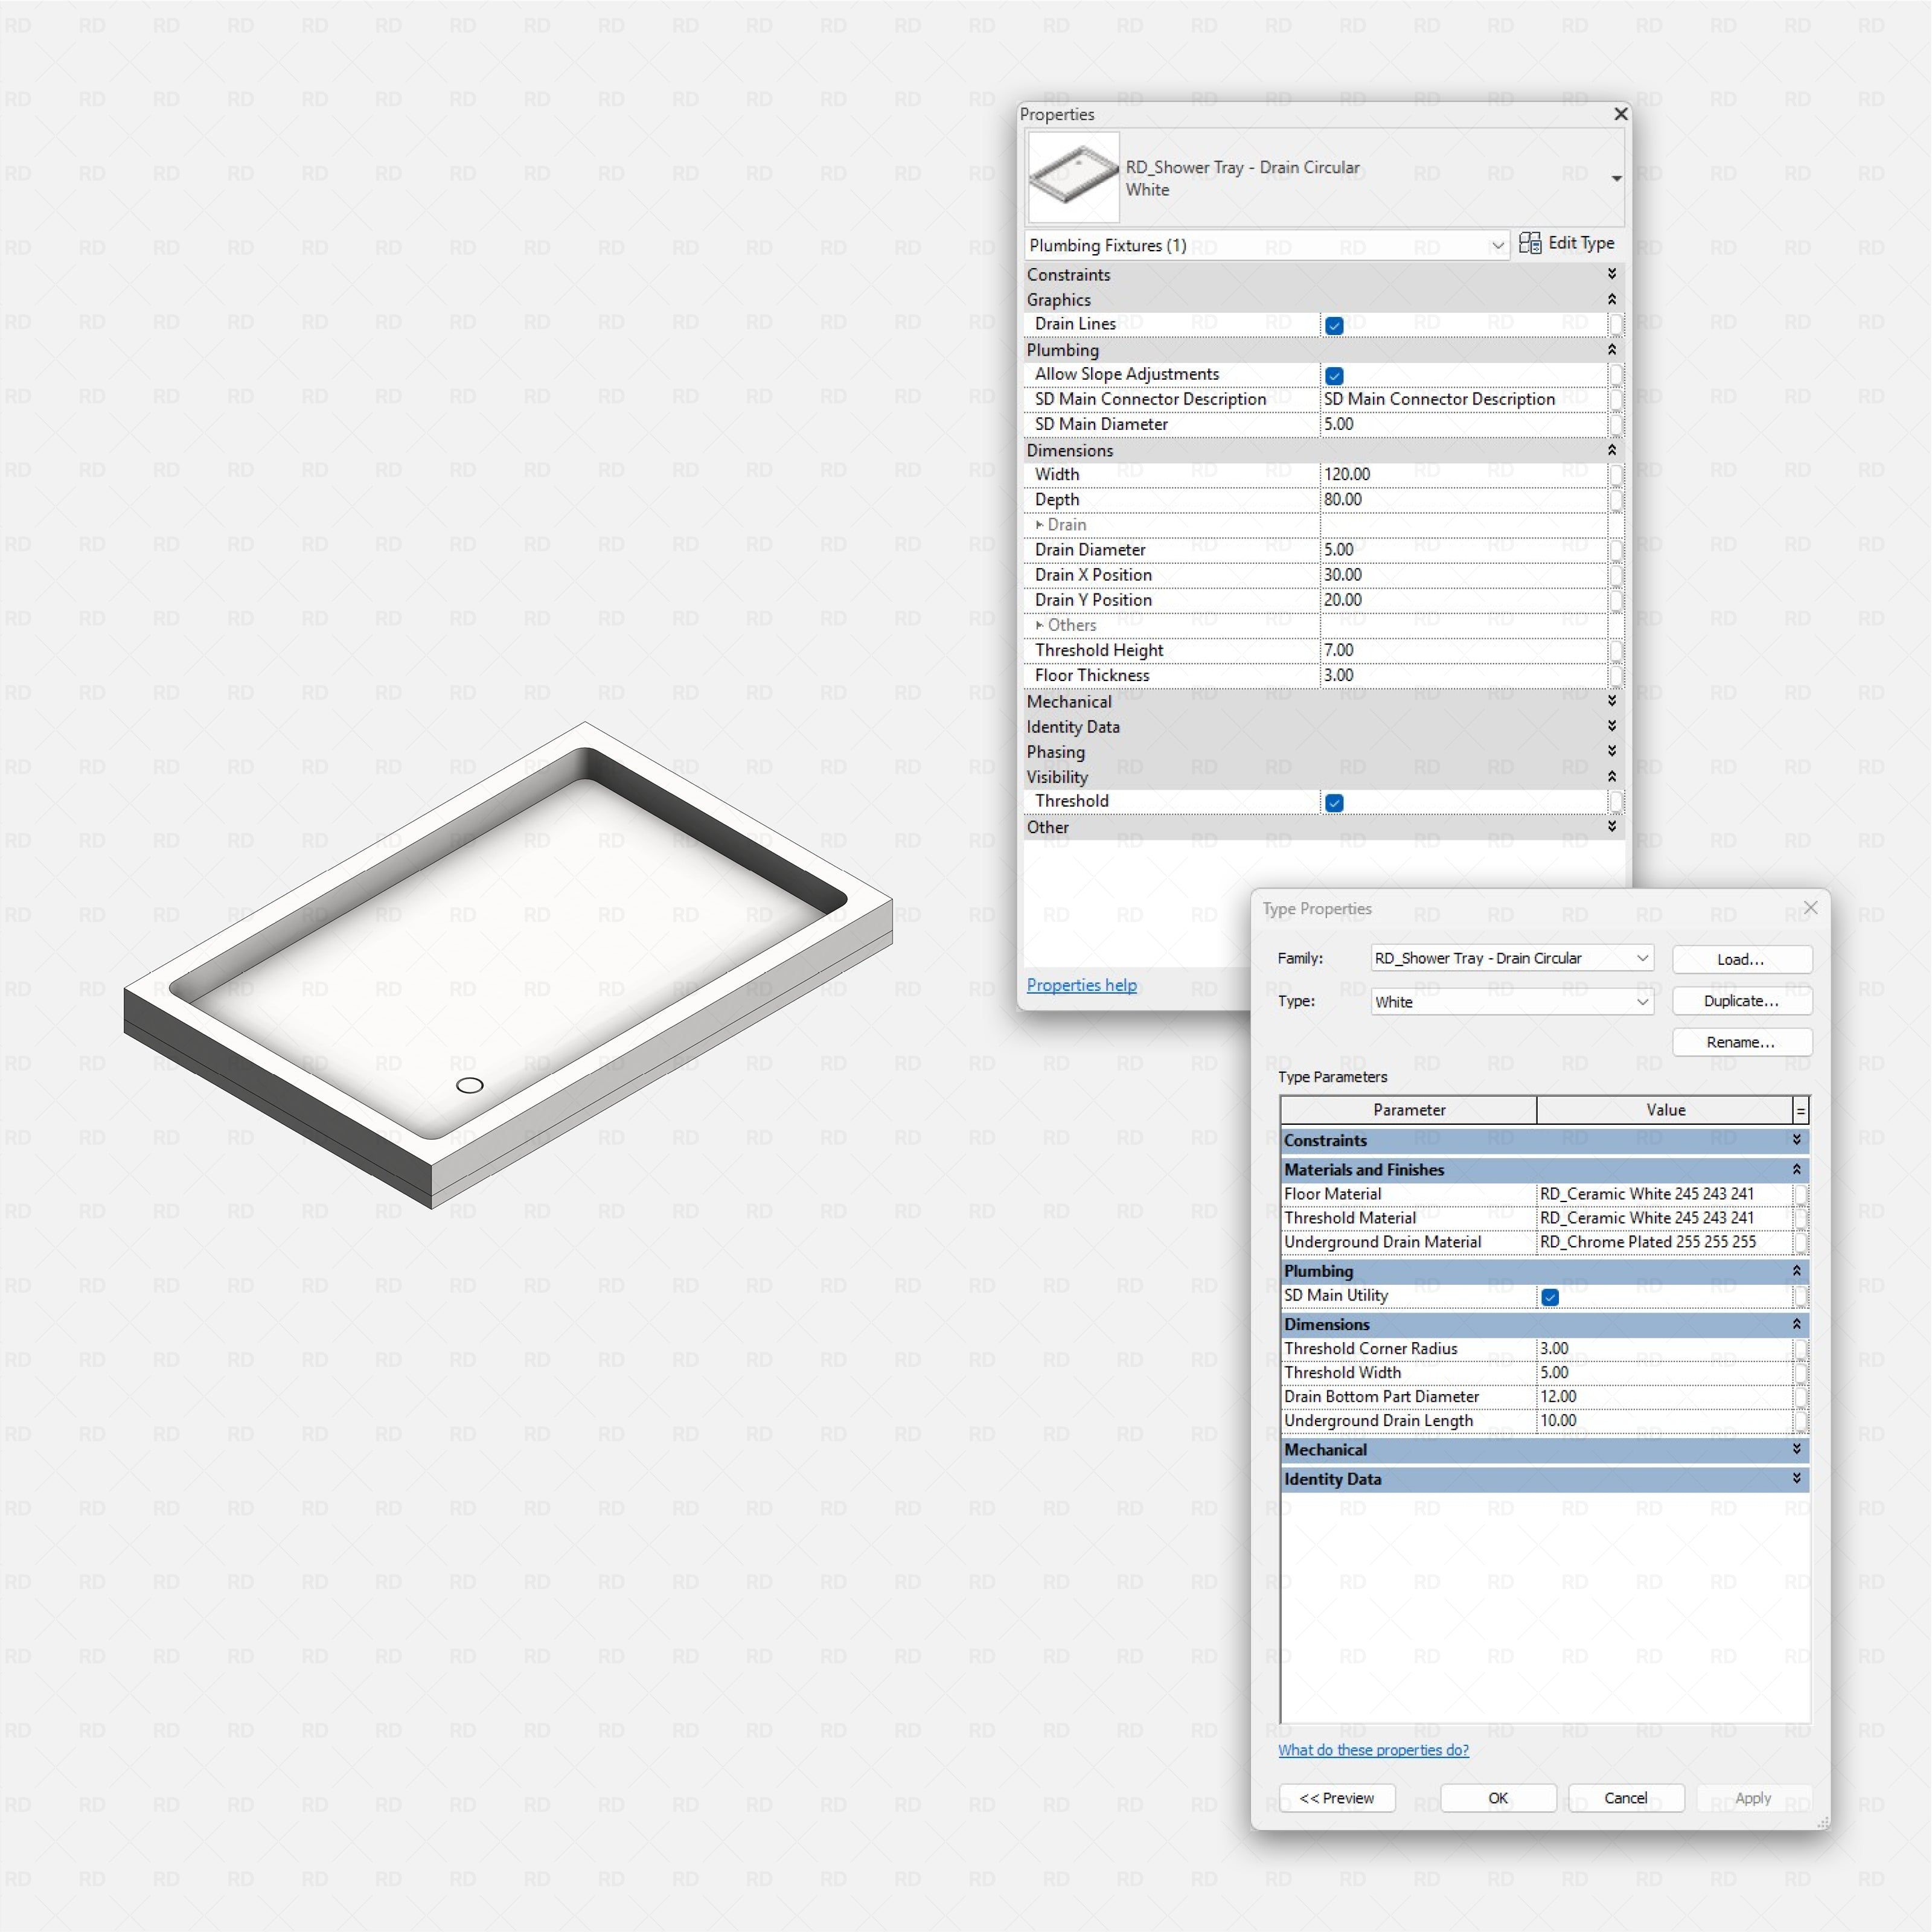Viewport: 1932px width, 1932px height.
Task: Expand the Constraints section in Properties
Action: [1611, 274]
